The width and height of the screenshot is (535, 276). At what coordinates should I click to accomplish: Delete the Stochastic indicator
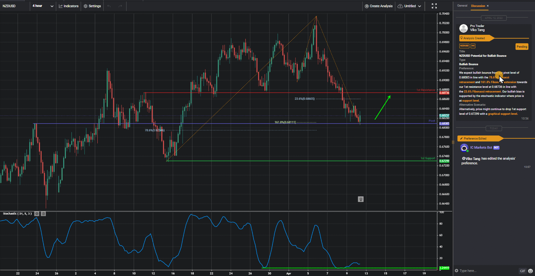[44, 214]
